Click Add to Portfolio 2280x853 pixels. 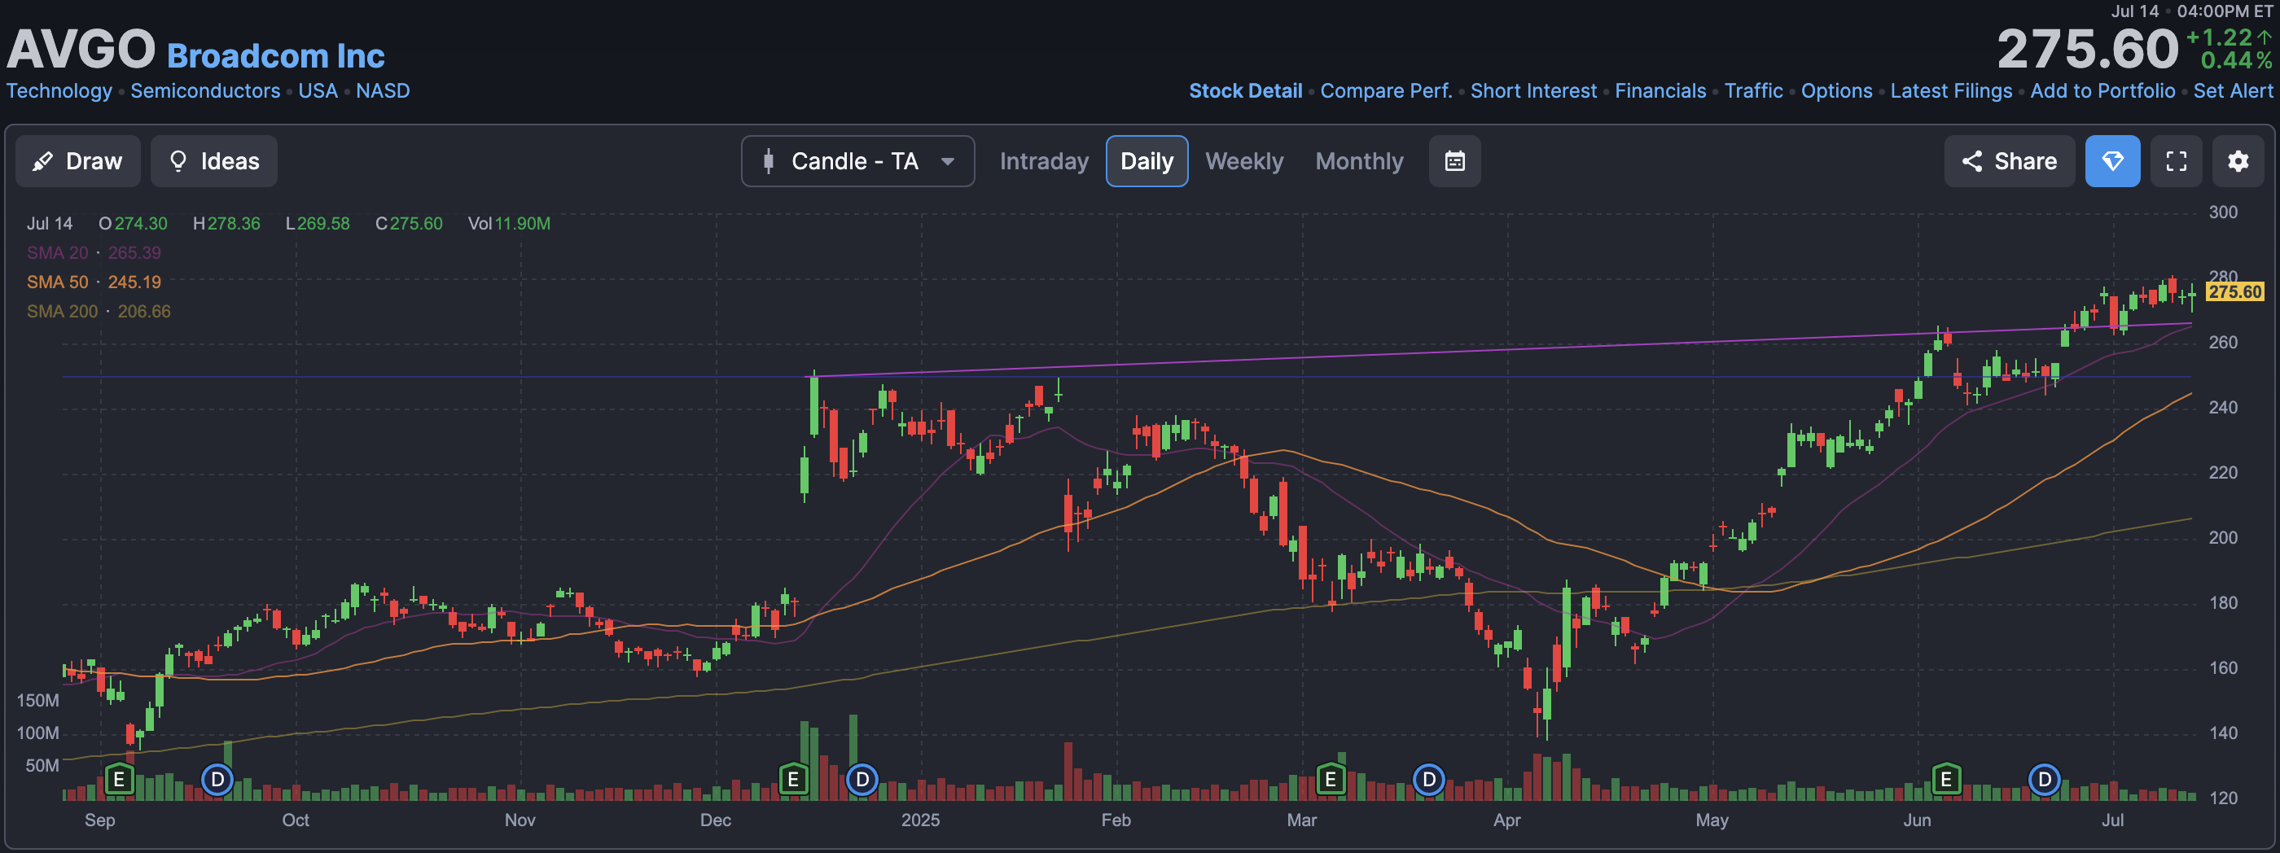pyautogui.click(x=2102, y=91)
